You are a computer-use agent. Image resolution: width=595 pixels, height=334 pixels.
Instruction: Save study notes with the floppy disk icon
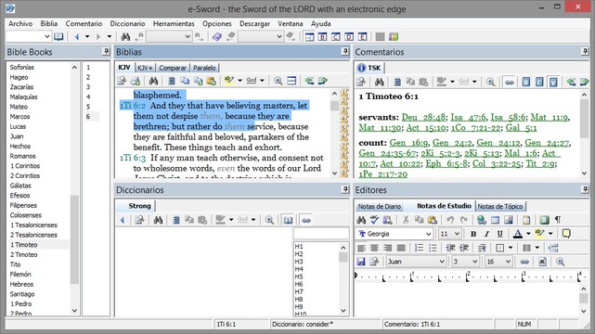point(361,262)
